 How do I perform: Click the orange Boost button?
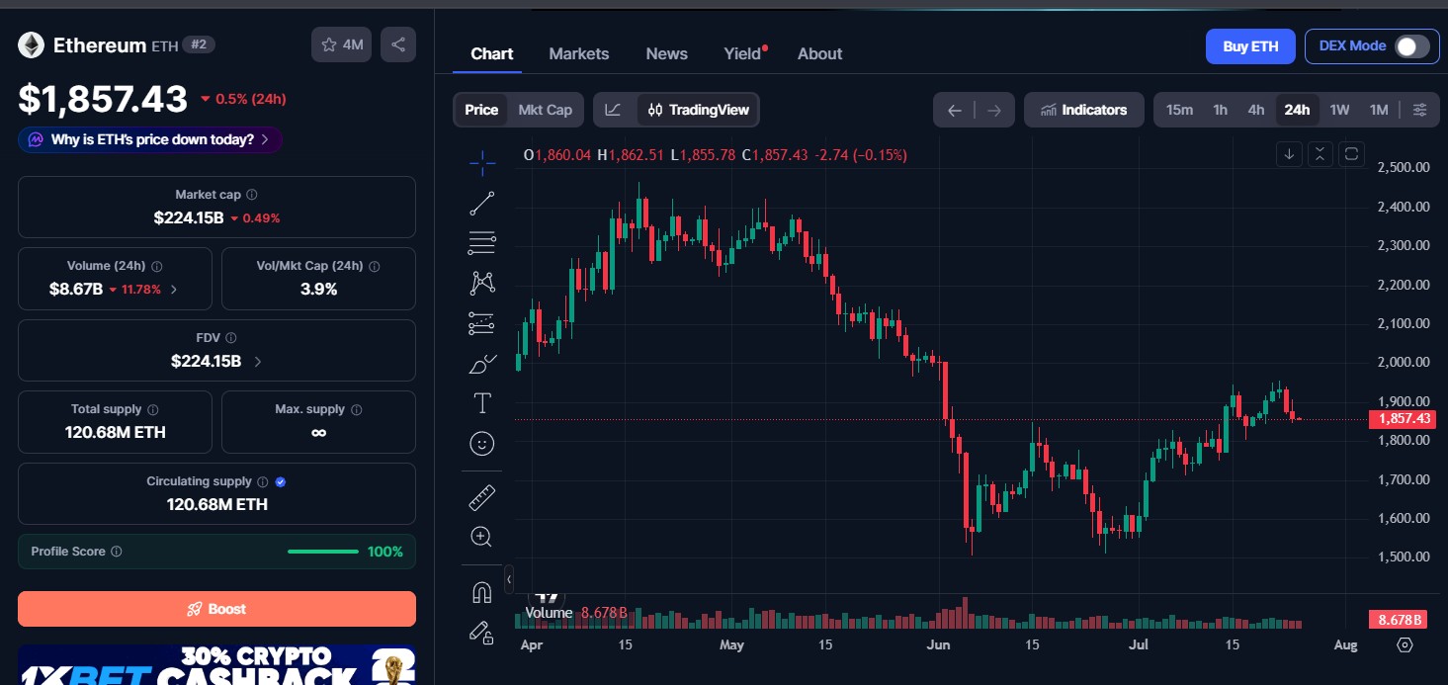coord(216,609)
